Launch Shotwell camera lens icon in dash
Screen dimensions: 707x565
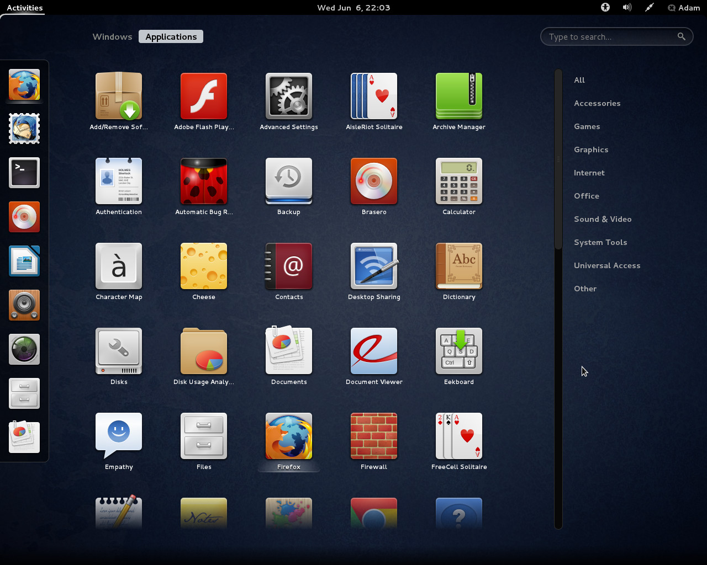24,349
